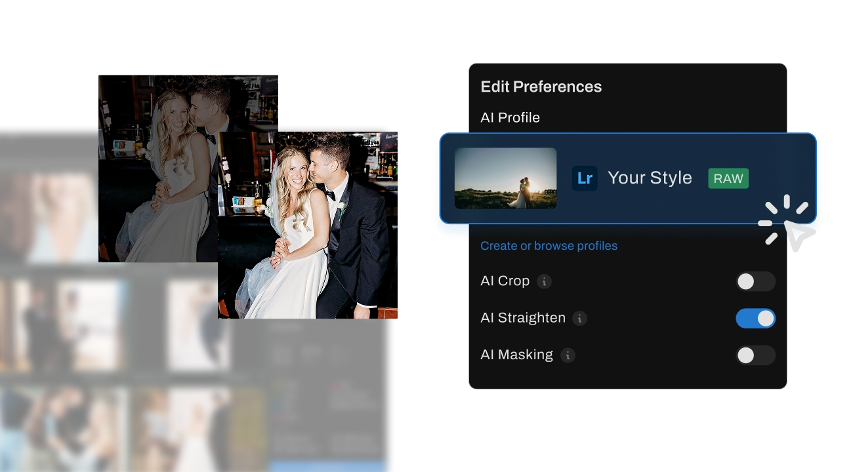Click the Lightroom Lr icon
Image resolution: width=853 pixels, height=472 pixels.
tap(585, 178)
